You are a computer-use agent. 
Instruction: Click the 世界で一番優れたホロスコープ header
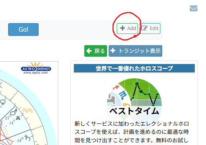click(x=134, y=68)
